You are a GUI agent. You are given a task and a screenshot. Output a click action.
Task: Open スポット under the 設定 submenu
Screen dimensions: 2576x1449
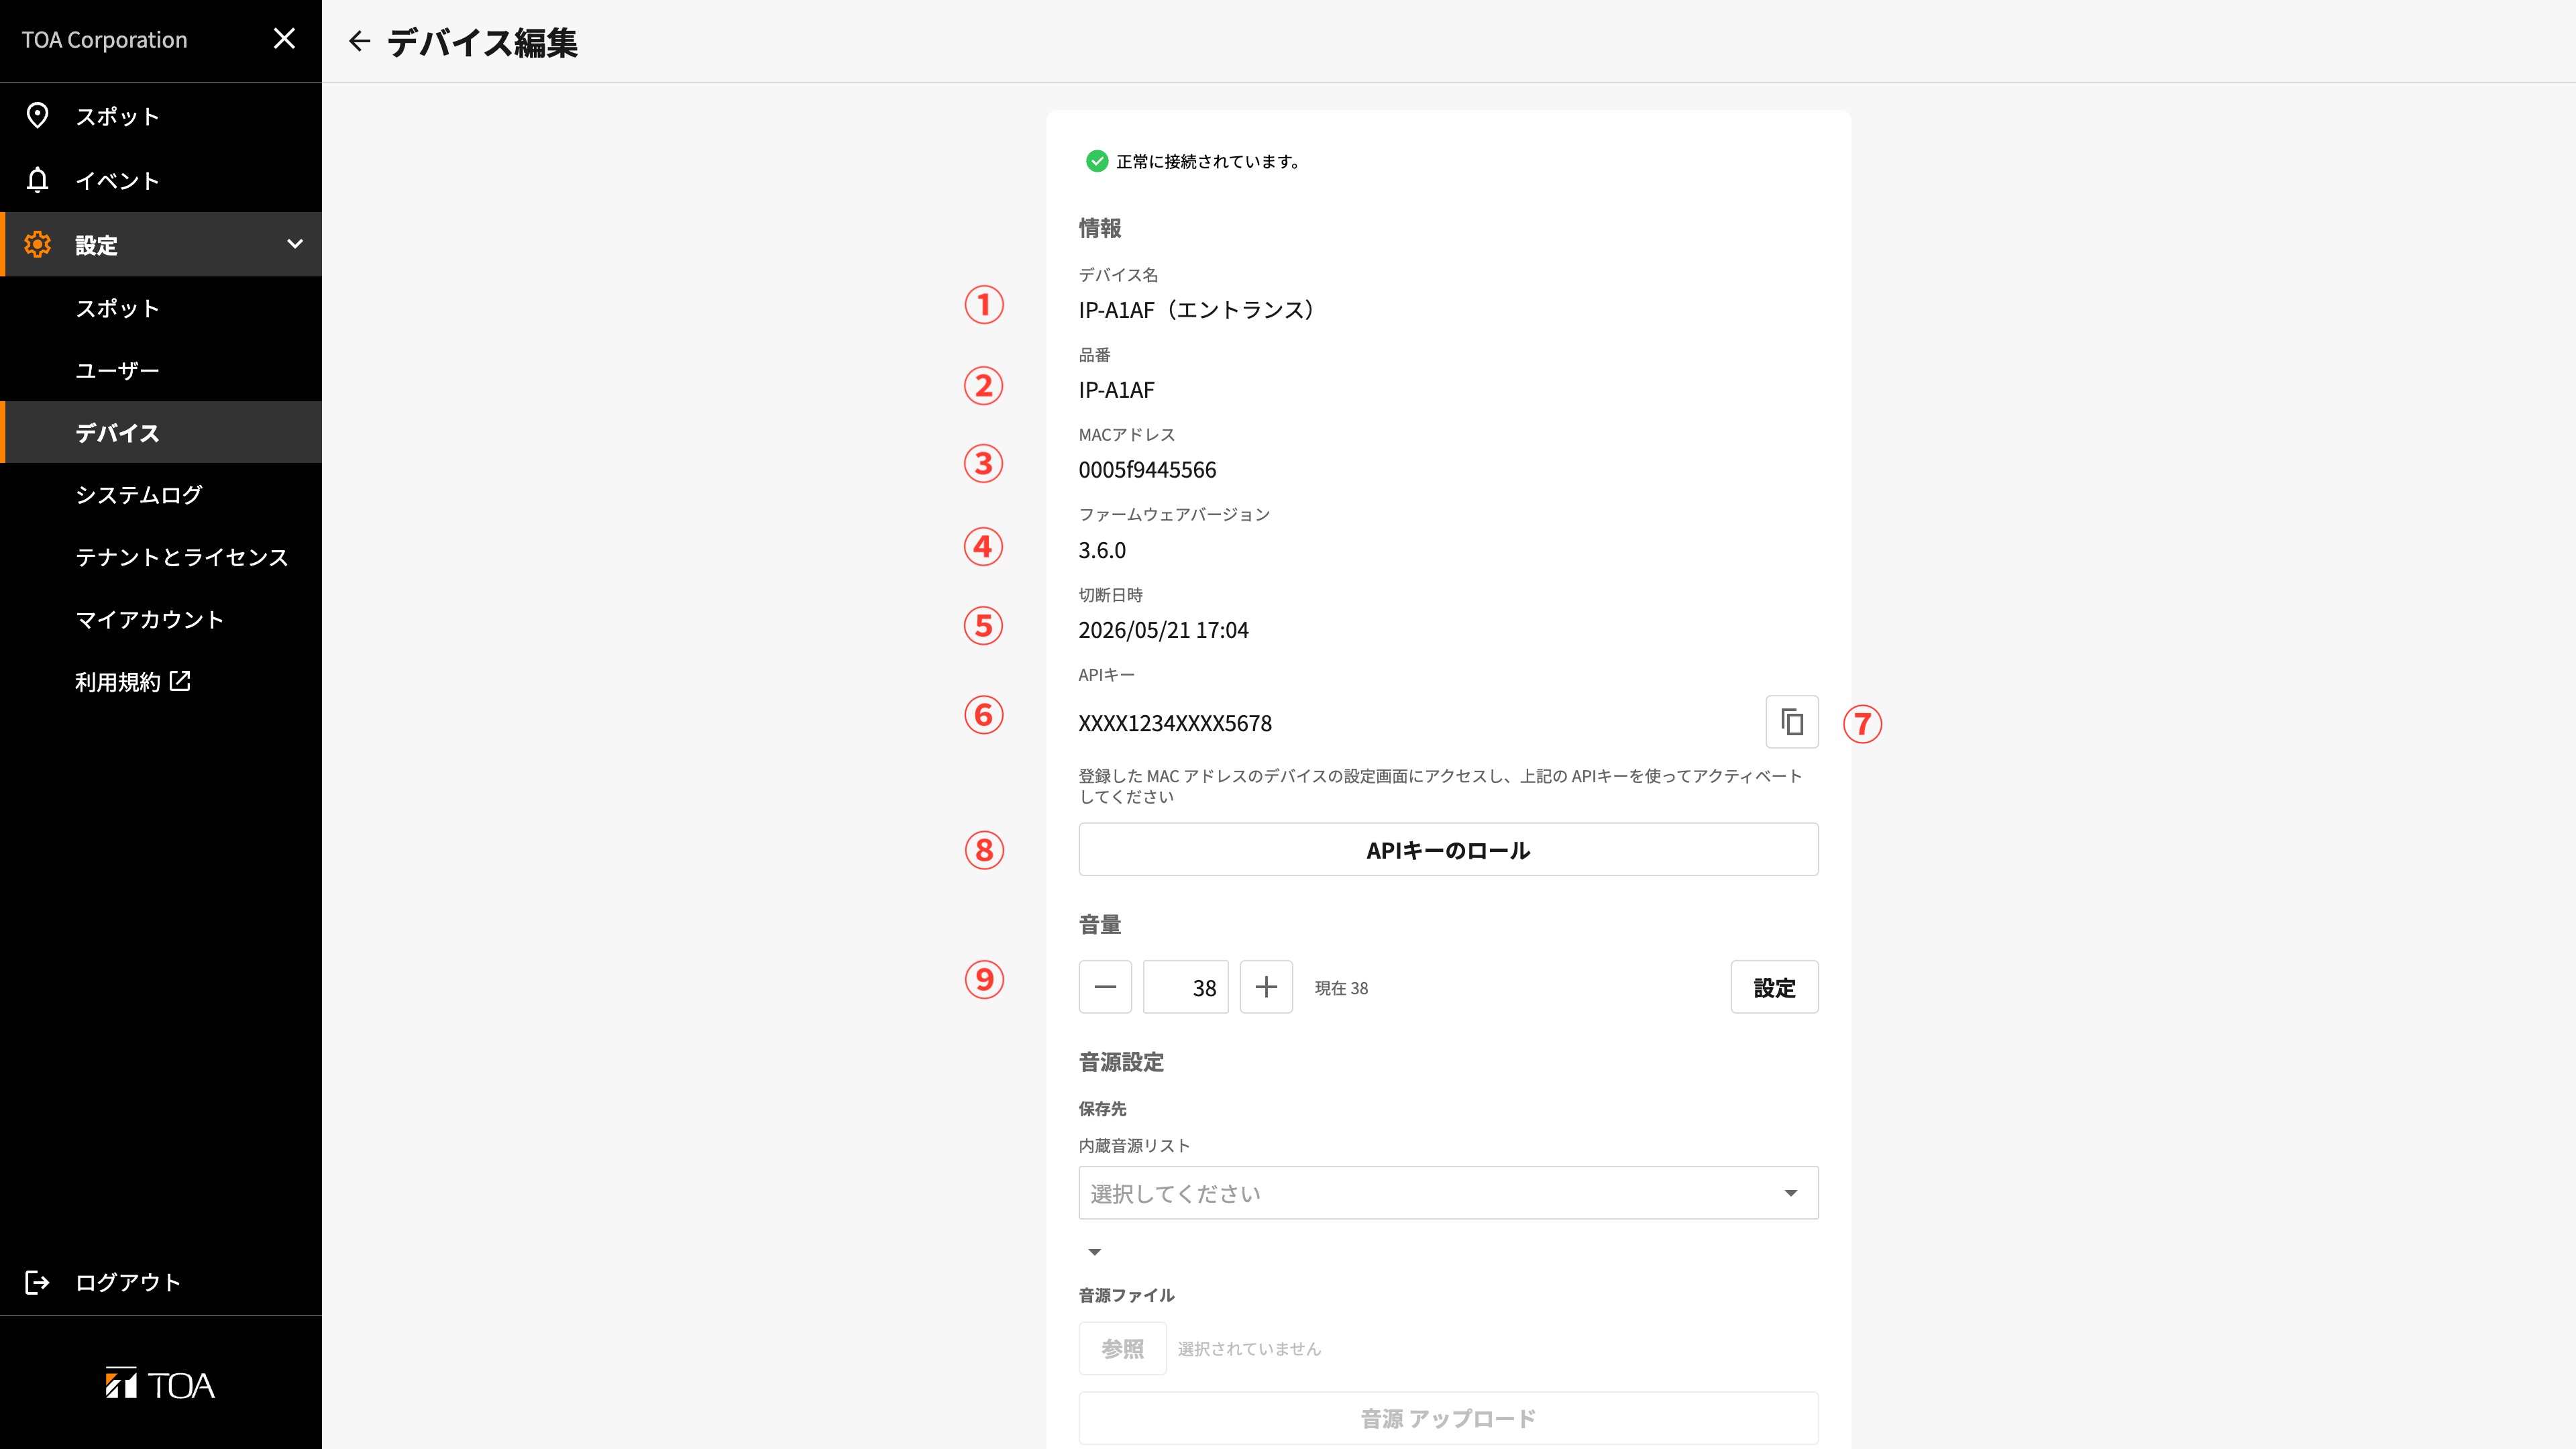(x=161, y=308)
